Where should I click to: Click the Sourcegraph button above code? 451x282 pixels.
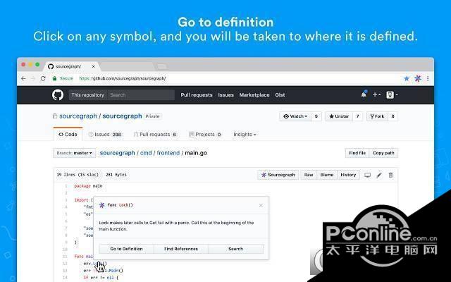click(x=278, y=175)
